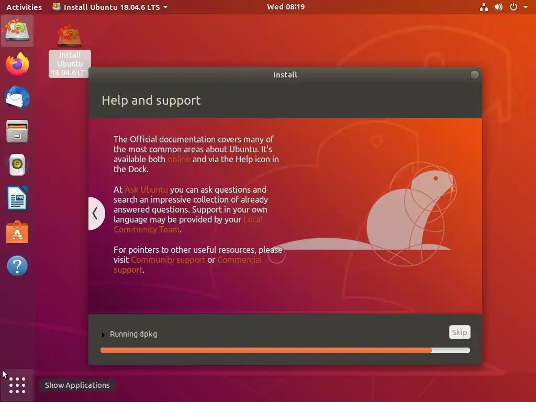Open the Ubuntu installer icon in the dock
Viewport: 536px width, 402px height.
tap(17, 31)
